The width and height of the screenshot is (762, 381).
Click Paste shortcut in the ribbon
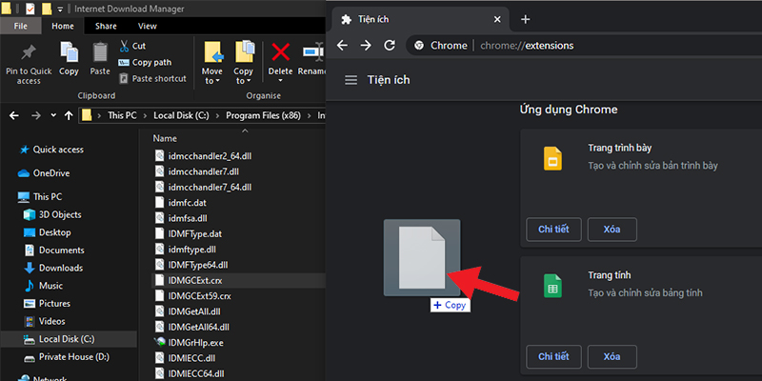tap(152, 78)
